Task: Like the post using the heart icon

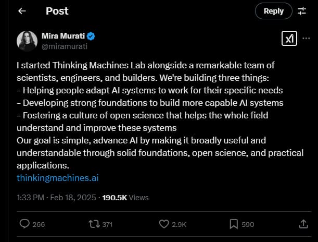Action: (x=164, y=224)
